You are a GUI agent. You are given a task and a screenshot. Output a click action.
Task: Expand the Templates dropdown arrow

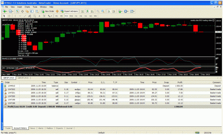(x=134, y=11)
